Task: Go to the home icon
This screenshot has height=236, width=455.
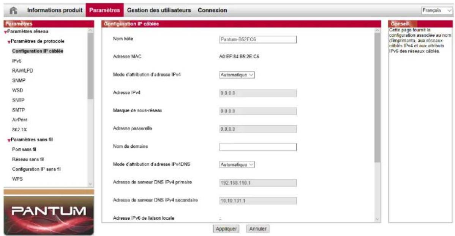Action: coord(13,11)
